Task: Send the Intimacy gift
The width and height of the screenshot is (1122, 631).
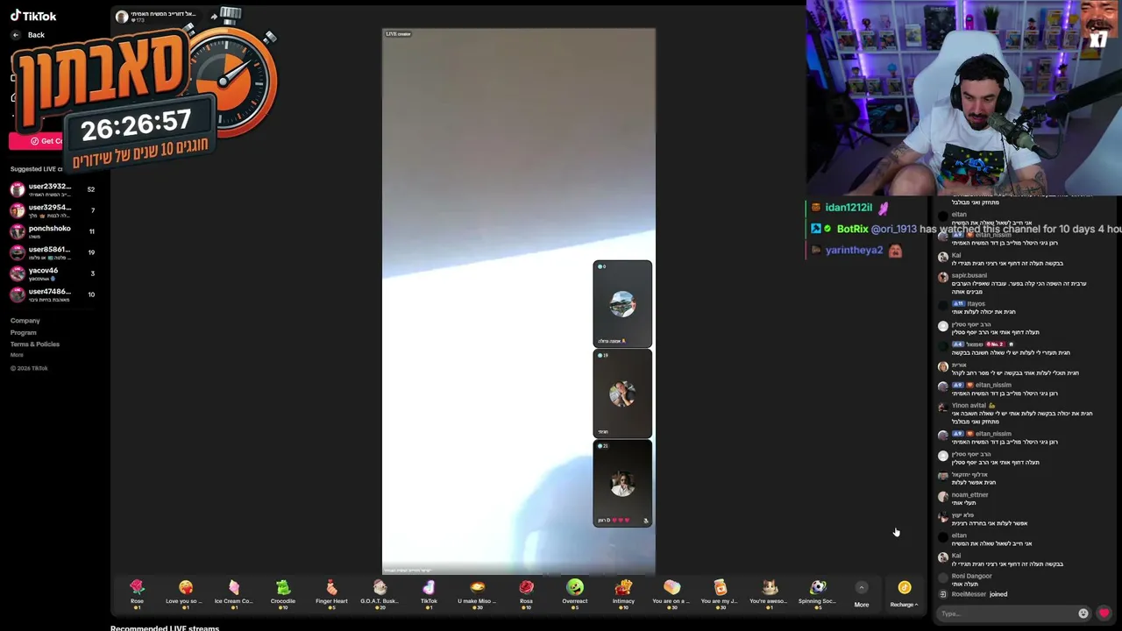Action: [623, 593]
